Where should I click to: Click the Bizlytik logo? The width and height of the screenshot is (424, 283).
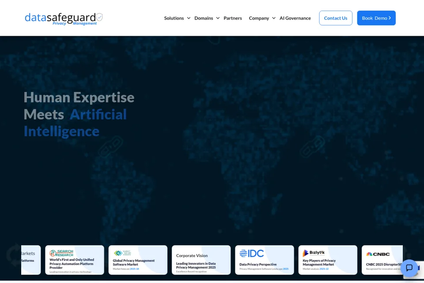[314, 253]
